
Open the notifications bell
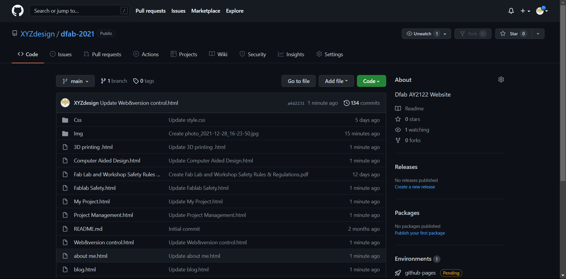pyautogui.click(x=511, y=11)
